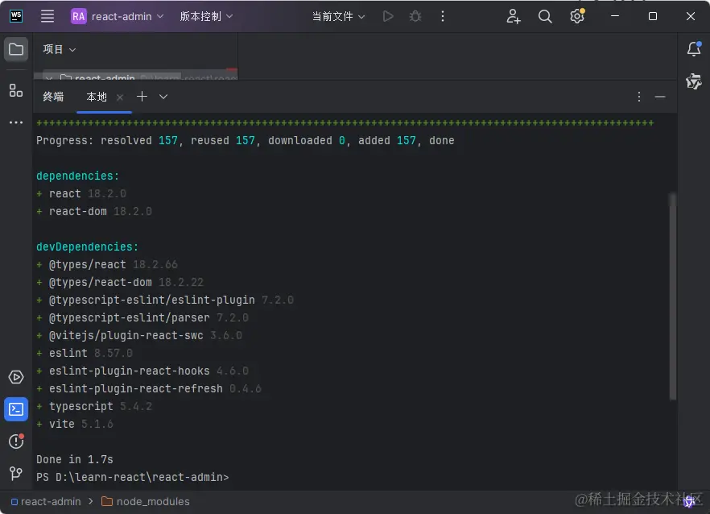Open the Notifications bell icon
710x514 pixels.
[694, 49]
